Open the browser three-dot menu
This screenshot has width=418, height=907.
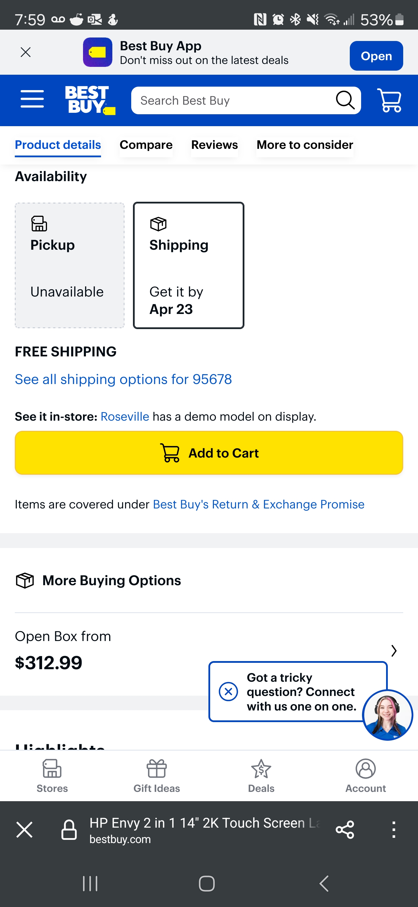point(394,830)
